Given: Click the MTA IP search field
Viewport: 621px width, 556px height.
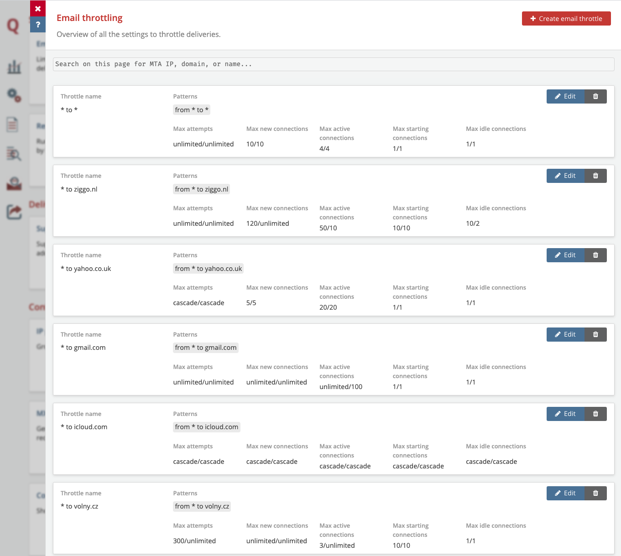Looking at the screenshot, I should point(334,64).
